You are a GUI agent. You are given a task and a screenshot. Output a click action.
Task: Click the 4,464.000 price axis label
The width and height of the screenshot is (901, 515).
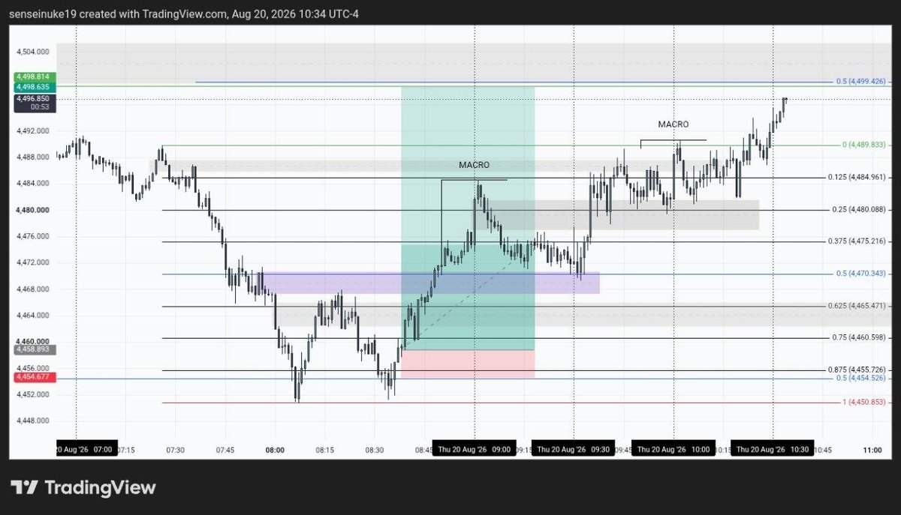point(34,316)
